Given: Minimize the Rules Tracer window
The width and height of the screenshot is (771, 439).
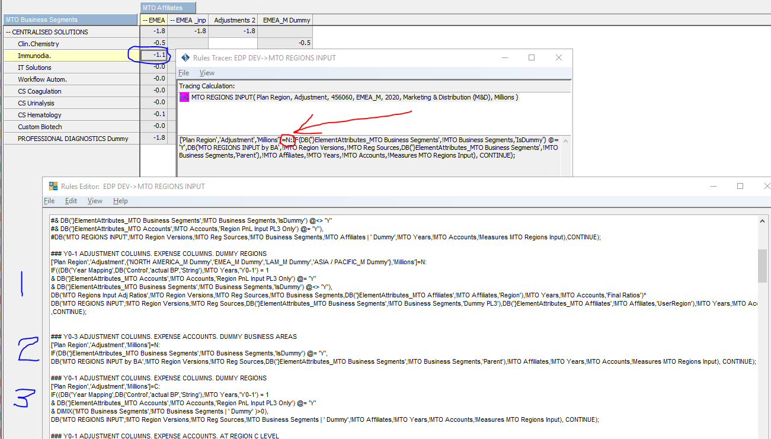Looking at the screenshot, I should (x=505, y=57).
